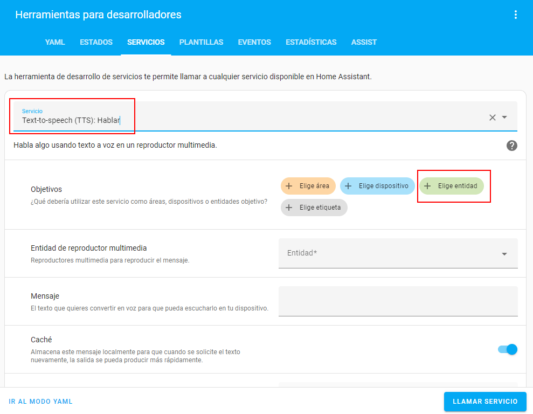The image size is (533, 414).
Task: Open the ESTADÍSTICAS tab
Action: coord(311,42)
